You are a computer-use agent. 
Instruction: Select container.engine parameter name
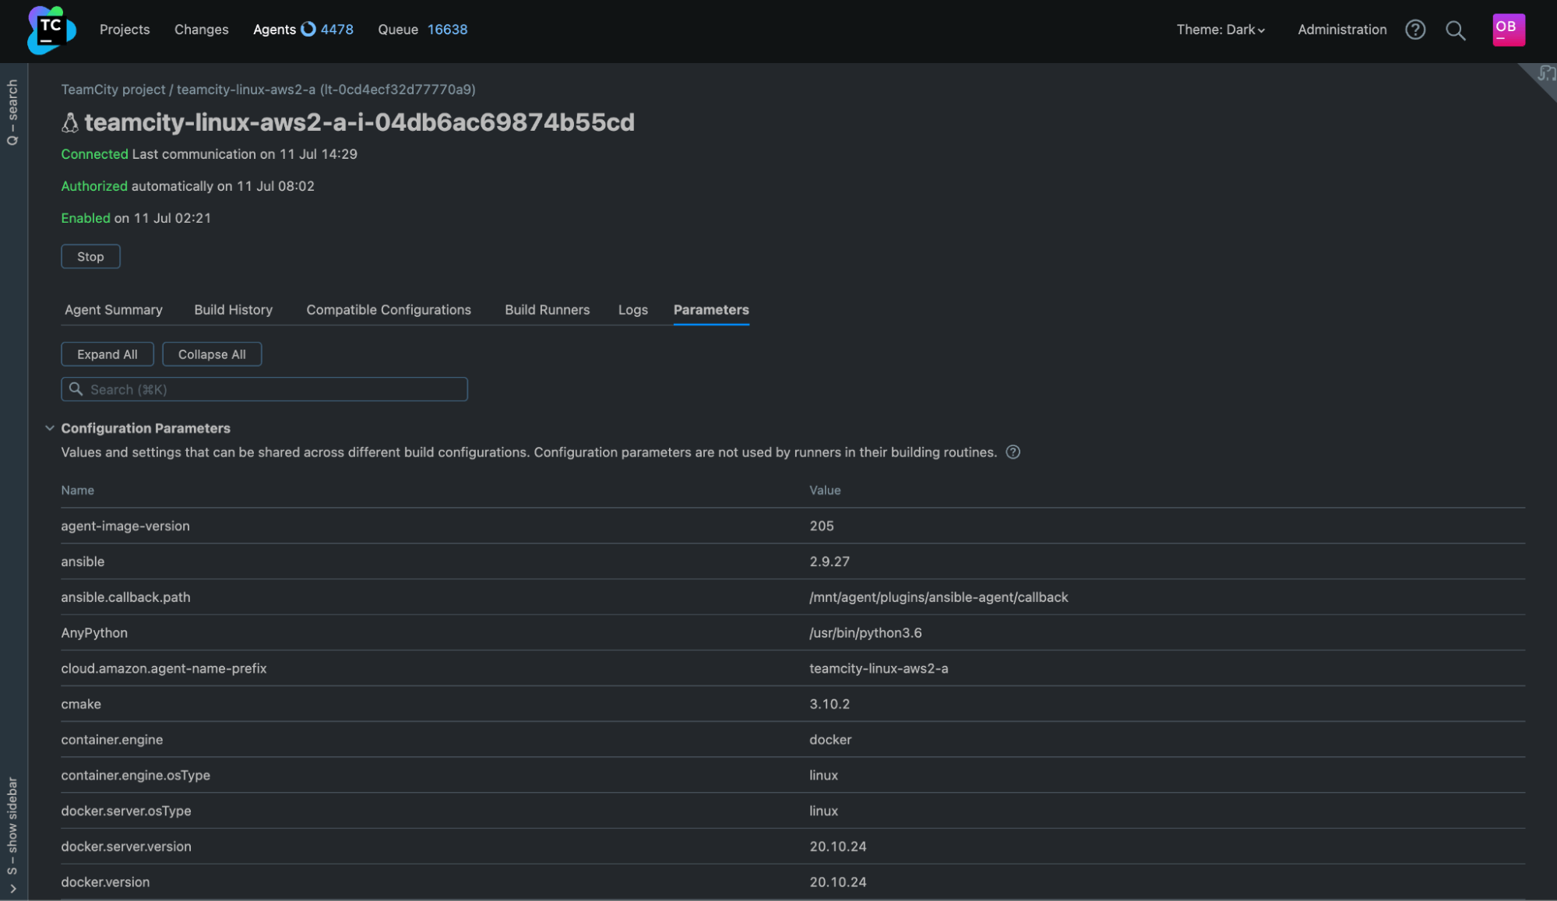pyautogui.click(x=112, y=740)
